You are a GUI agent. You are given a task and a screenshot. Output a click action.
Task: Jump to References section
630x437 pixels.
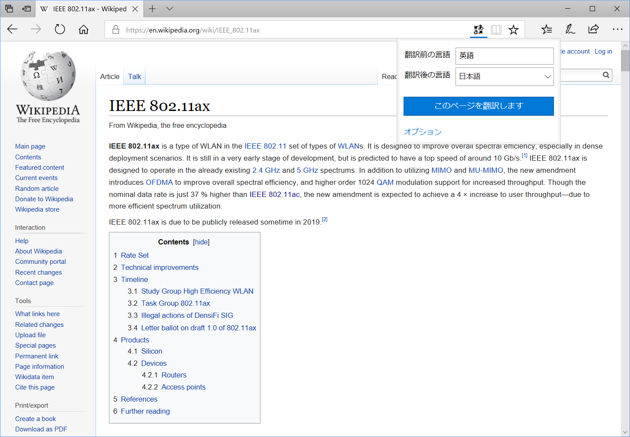139,399
